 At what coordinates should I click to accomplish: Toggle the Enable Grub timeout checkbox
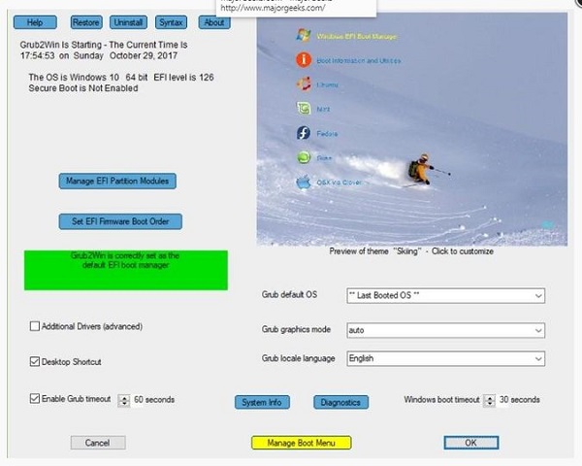(35, 398)
